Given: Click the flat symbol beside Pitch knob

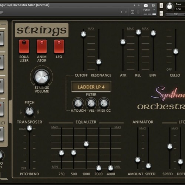Looking at the screenshot, I should 21,112.
